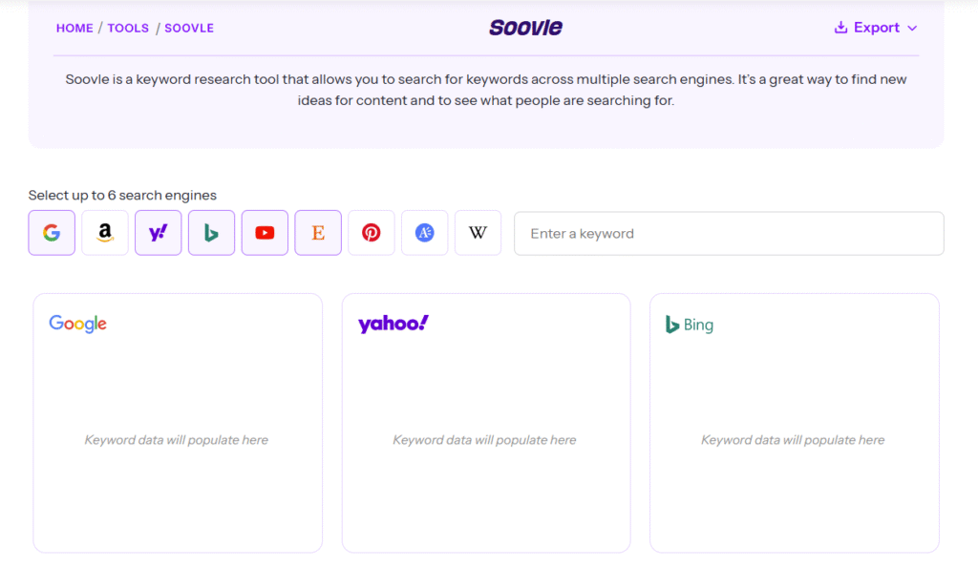Screen dimensions: 978x568
Task: Click the Export download icon
Action: [841, 28]
